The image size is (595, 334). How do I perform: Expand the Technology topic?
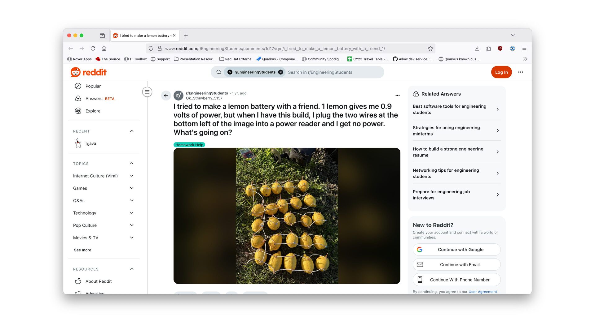click(x=132, y=213)
